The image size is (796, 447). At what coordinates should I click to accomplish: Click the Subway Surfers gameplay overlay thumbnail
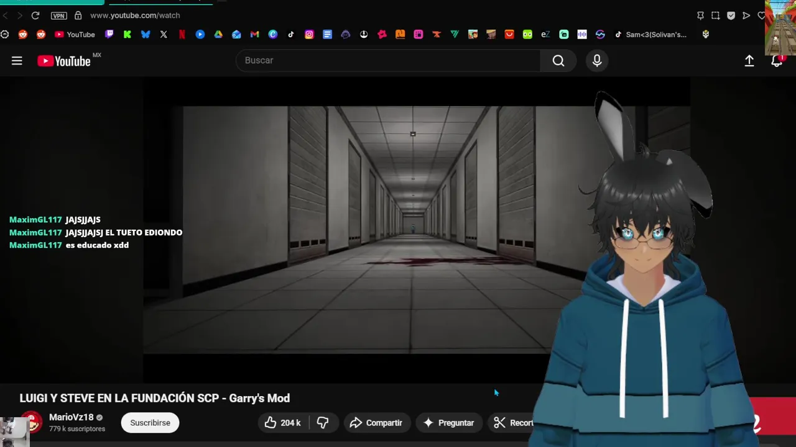(x=780, y=28)
